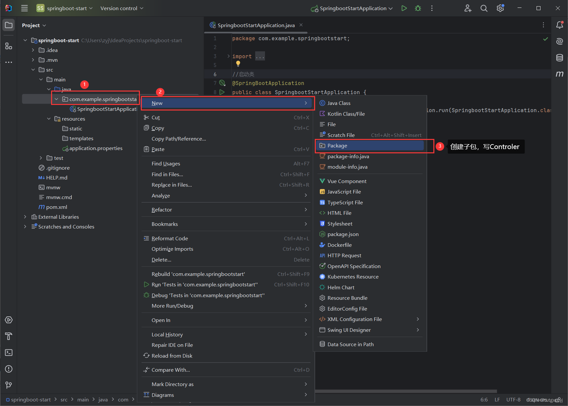
Task: Select XML Configuration File submenu
Action: (370, 319)
